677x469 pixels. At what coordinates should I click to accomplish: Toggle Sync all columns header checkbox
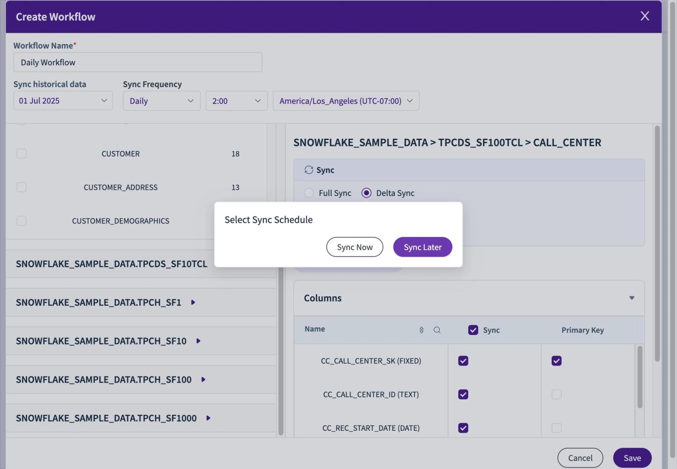(x=473, y=330)
